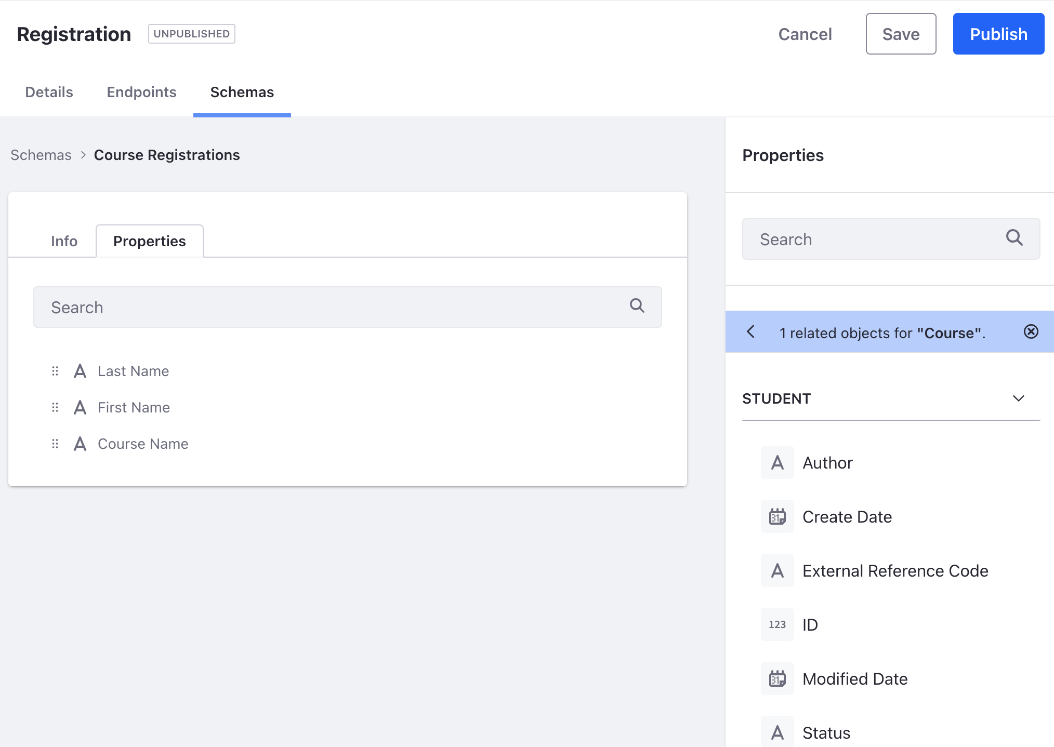Add the ID property from the sidebar
This screenshot has height=747, width=1054.
[x=810, y=624]
